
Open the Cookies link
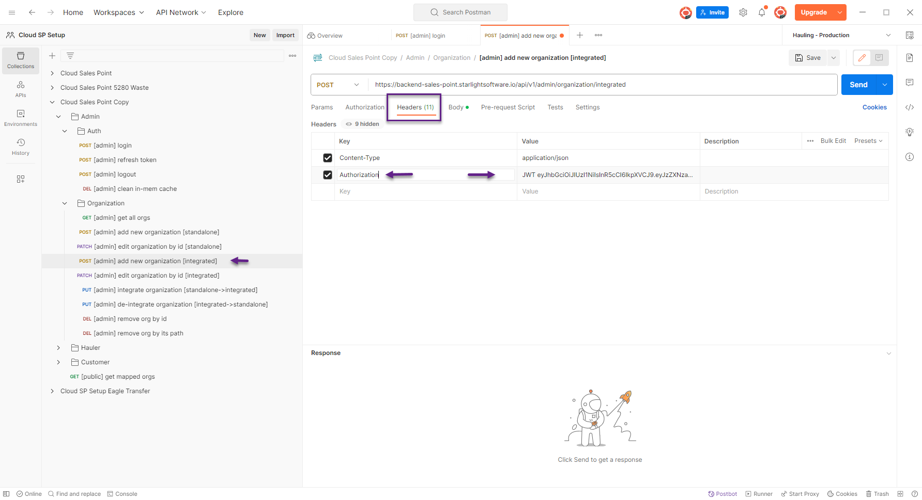click(x=874, y=107)
